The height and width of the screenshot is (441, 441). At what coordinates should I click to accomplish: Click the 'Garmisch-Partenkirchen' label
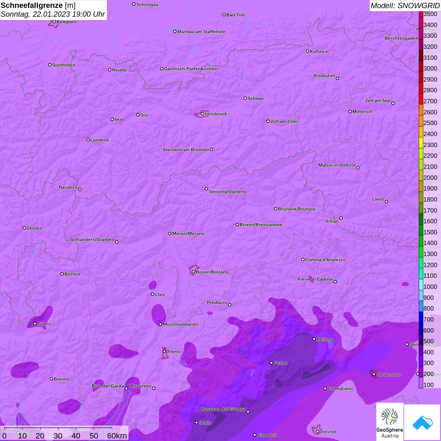(x=191, y=69)
